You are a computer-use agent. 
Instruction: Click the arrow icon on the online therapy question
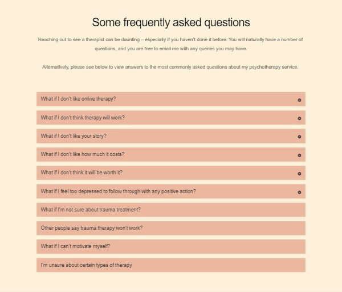coord(299,100)
